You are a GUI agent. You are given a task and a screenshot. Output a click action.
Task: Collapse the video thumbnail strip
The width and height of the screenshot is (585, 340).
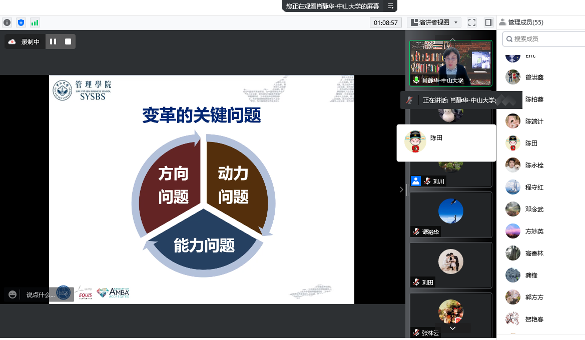click(400, 189)
